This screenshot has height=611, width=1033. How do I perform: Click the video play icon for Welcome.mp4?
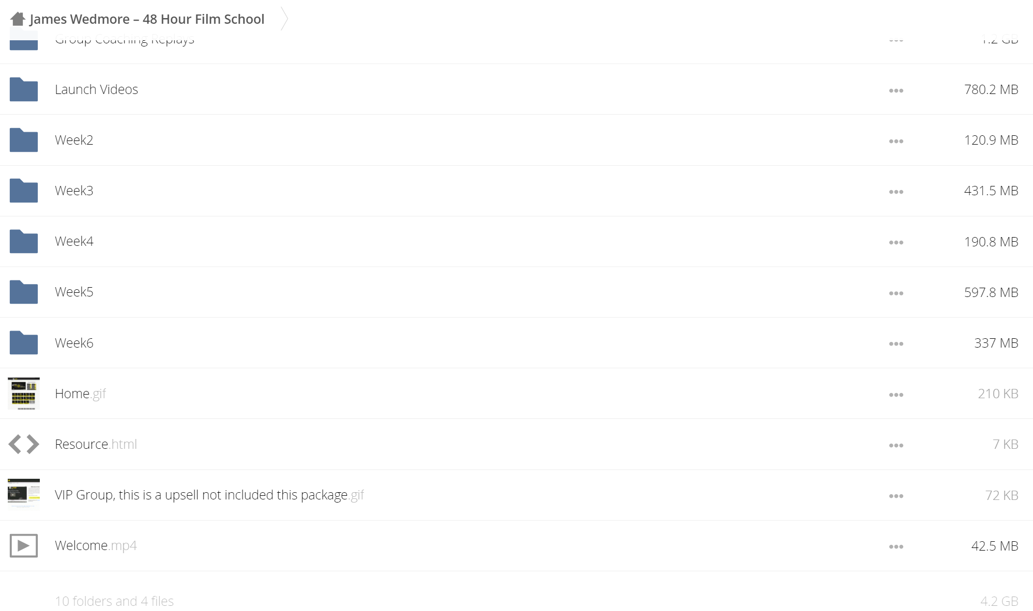point(24,545)
